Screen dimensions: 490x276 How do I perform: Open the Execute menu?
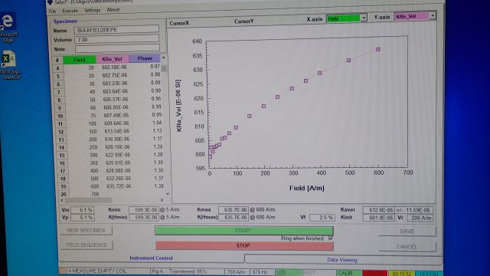(x=70, y=11)
